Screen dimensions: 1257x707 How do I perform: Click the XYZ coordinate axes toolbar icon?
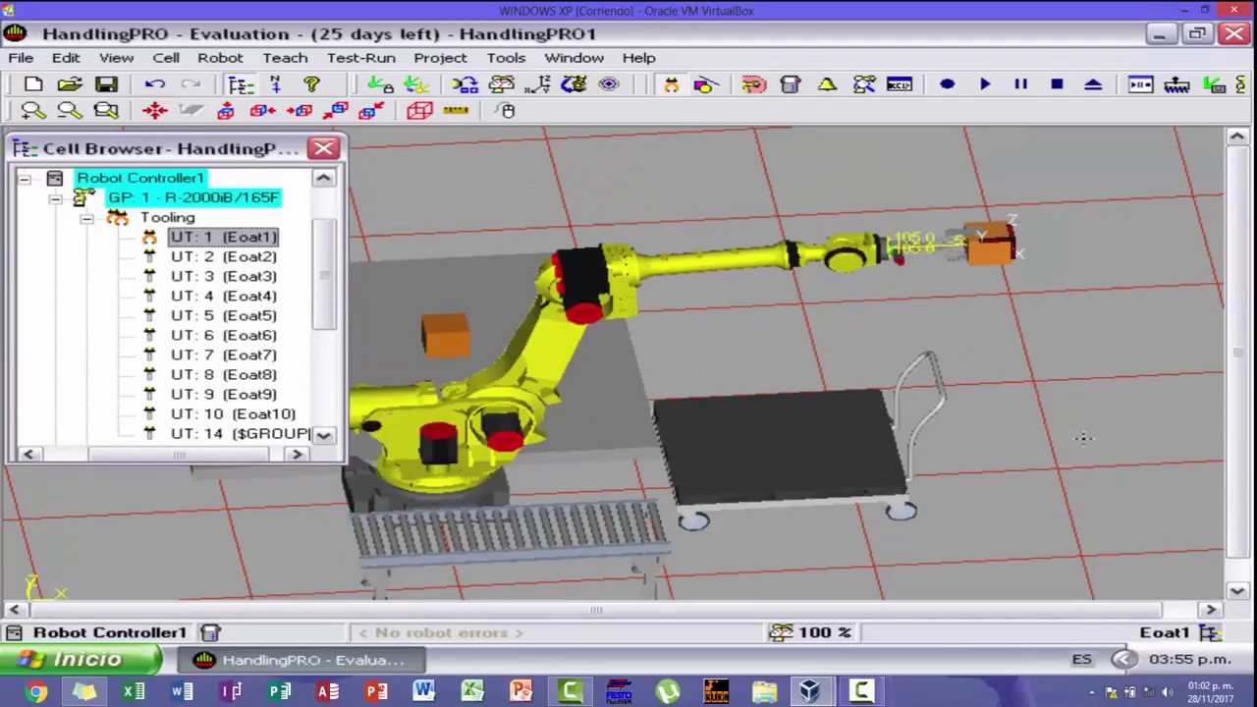click(537, 84)
